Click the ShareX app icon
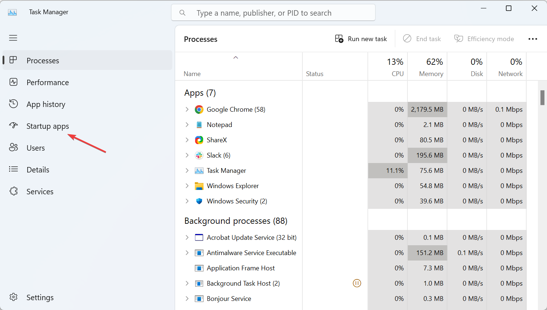547x310 pixels. click(199, 140)
